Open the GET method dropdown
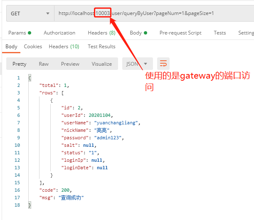 click(30, 13)
